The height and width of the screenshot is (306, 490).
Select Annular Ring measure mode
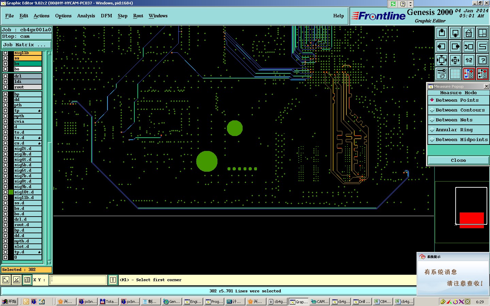pos(458,130)
